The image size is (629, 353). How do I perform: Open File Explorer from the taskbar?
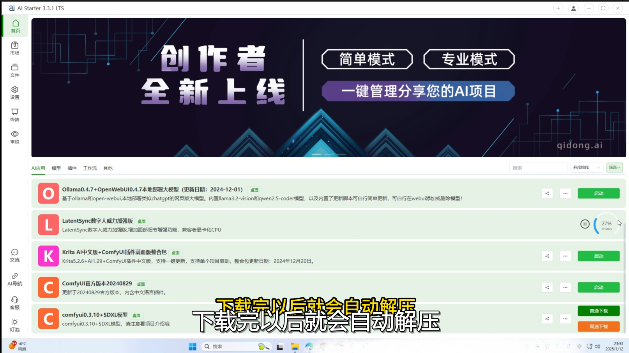(295, 346)
